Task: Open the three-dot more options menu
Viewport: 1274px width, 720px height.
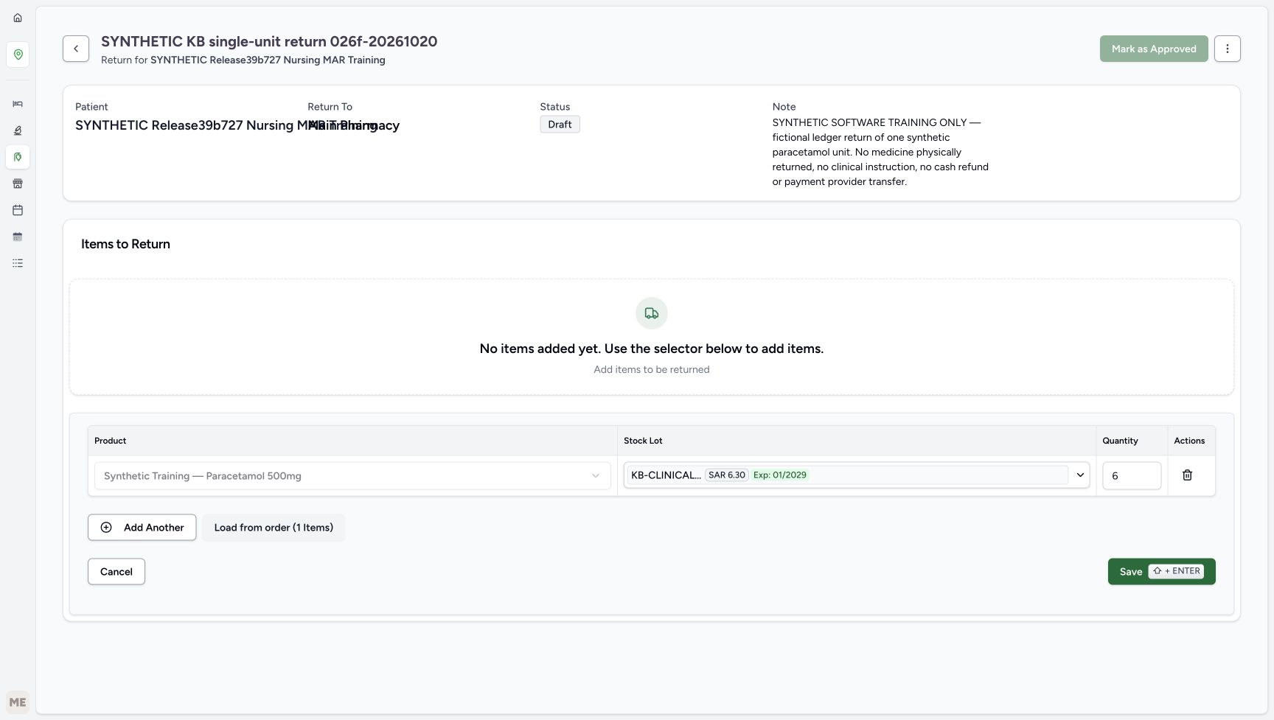Action: point(1227,49)
